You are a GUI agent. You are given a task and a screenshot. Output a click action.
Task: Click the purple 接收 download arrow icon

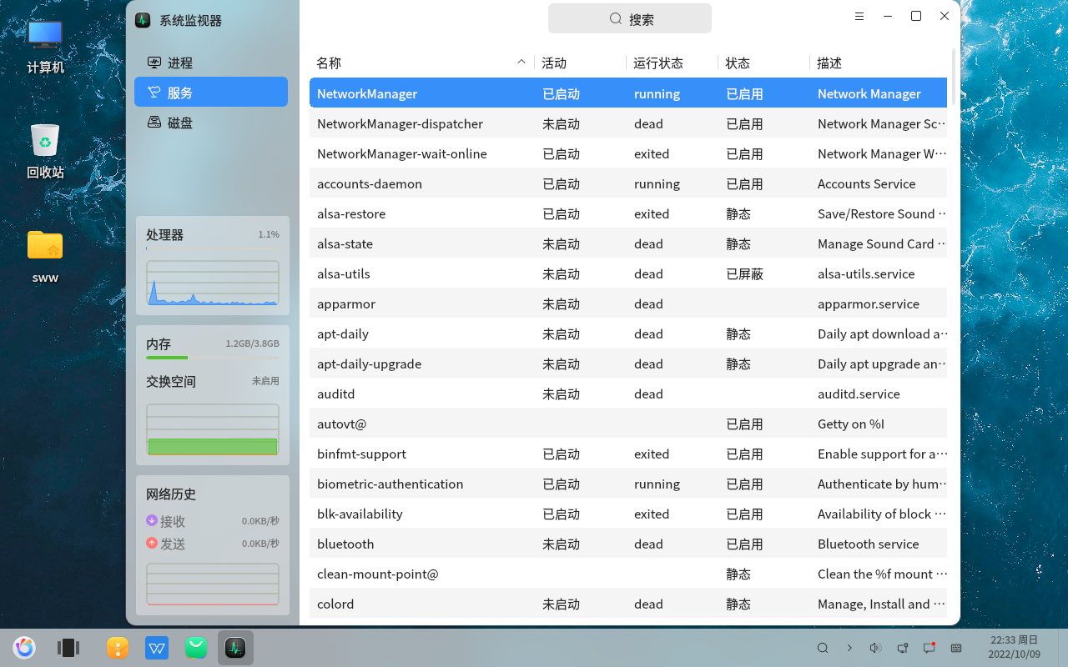[152, 520]
